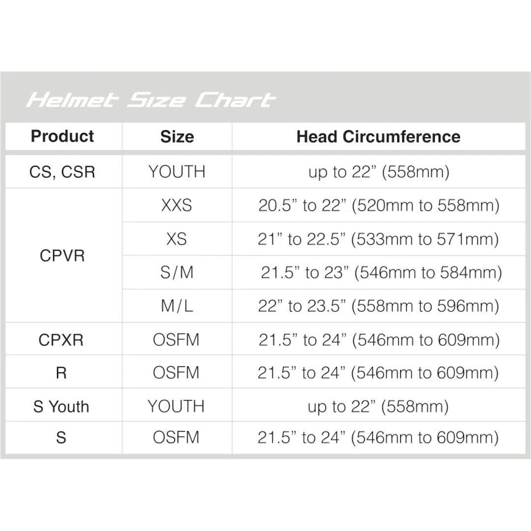Click the 558mm to 596mm circumference cell
The image size is (531, 531).
(x=379, y=306)
